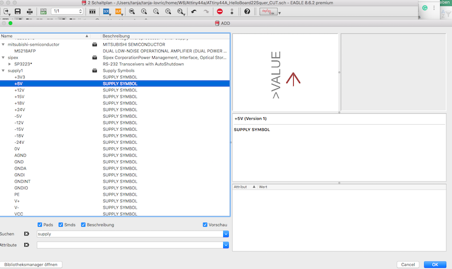The image size is (452, 269).
Task: Click the Cancel button
Action: click(408, 264)
